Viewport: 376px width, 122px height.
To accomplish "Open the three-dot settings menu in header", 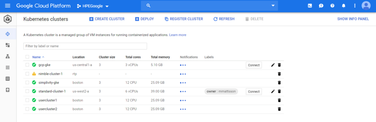I will [x=355, y=6].
